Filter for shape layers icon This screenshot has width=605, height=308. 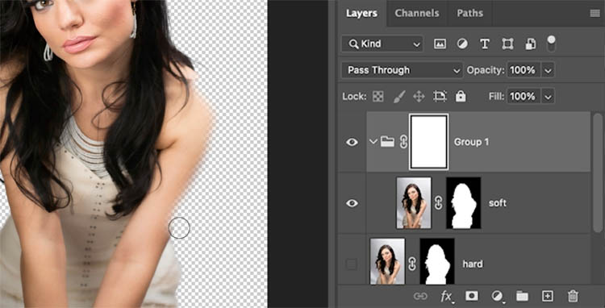[x=507, y=44]
